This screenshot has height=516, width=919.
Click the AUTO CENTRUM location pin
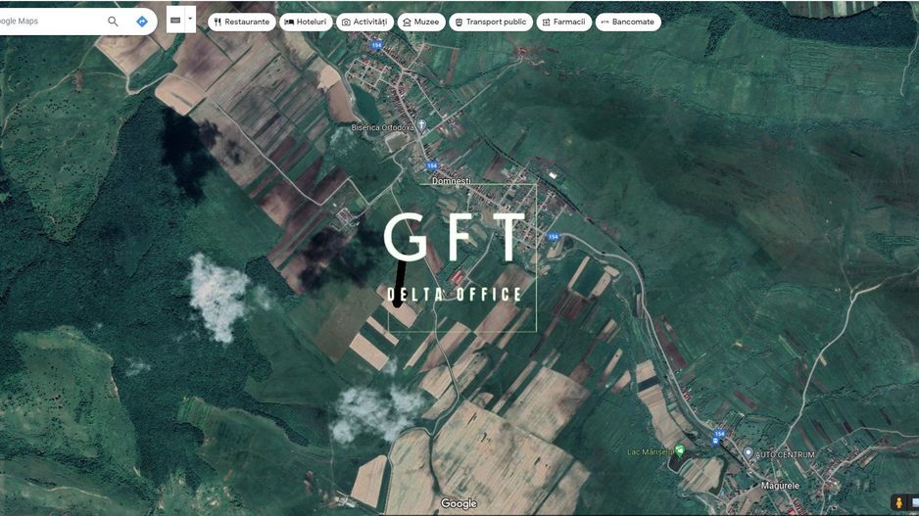(748, 453)
